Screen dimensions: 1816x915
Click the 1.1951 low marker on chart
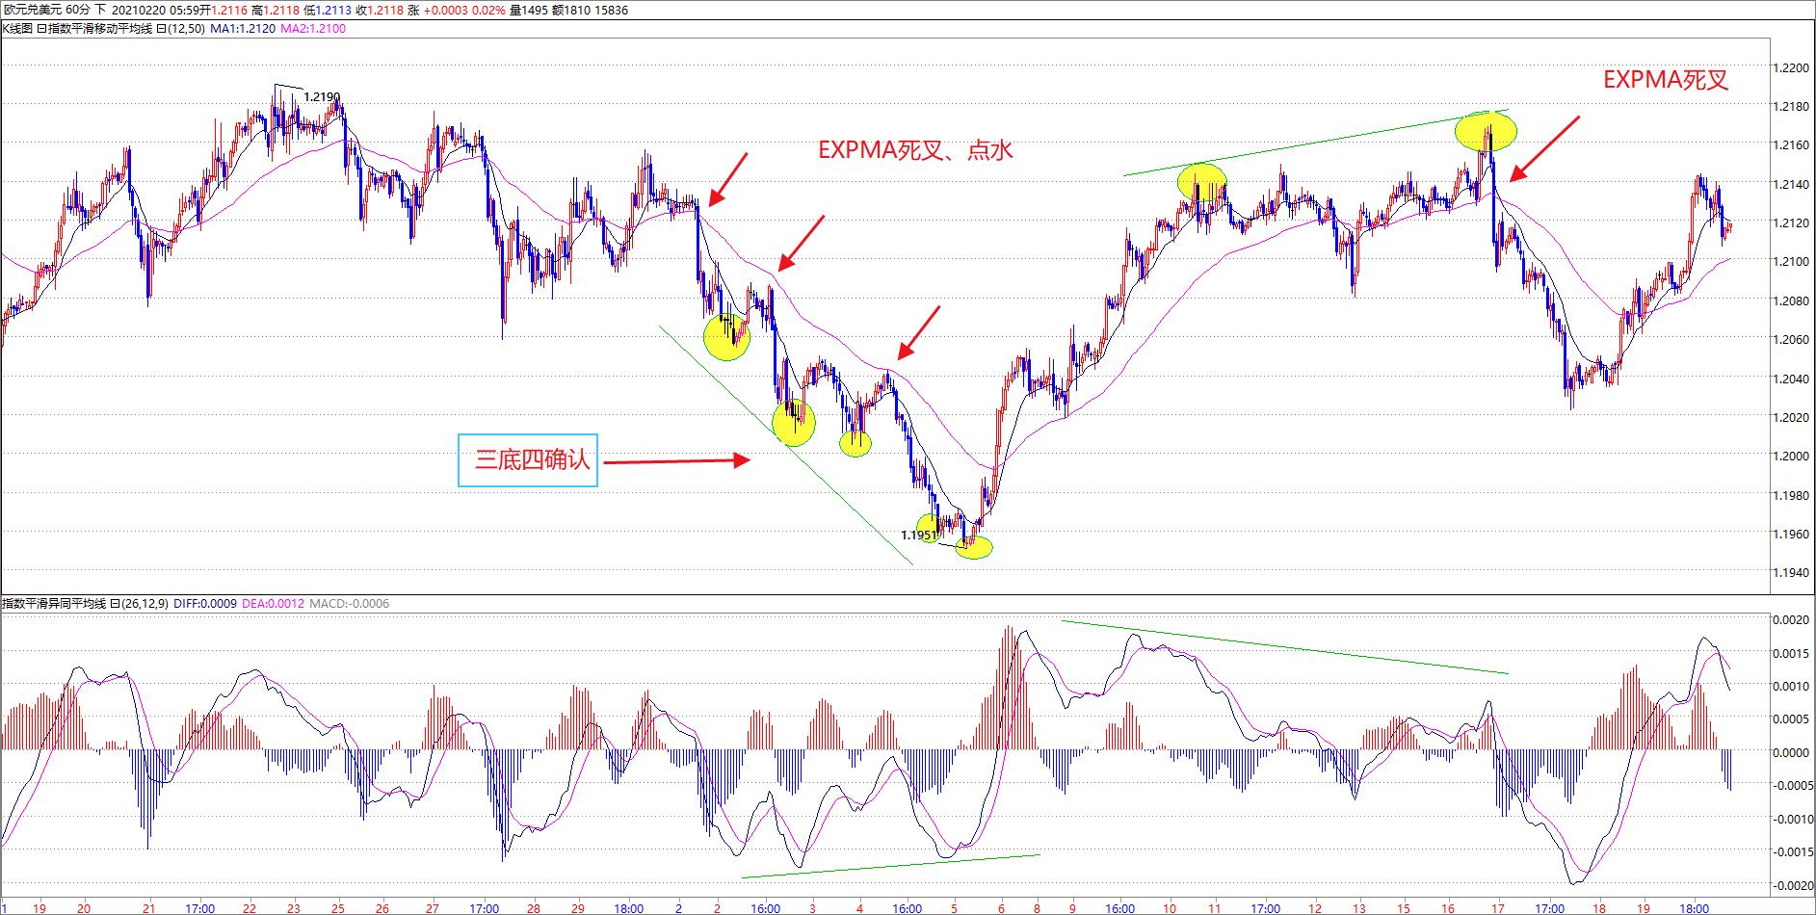pos(918,535)
